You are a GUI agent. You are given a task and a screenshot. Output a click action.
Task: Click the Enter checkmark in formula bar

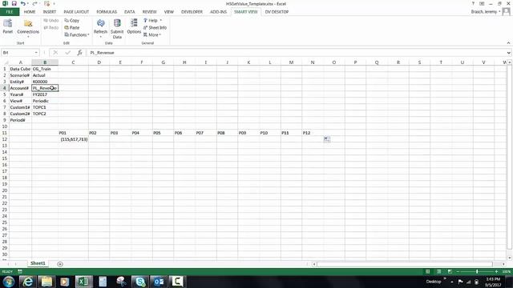67,53
